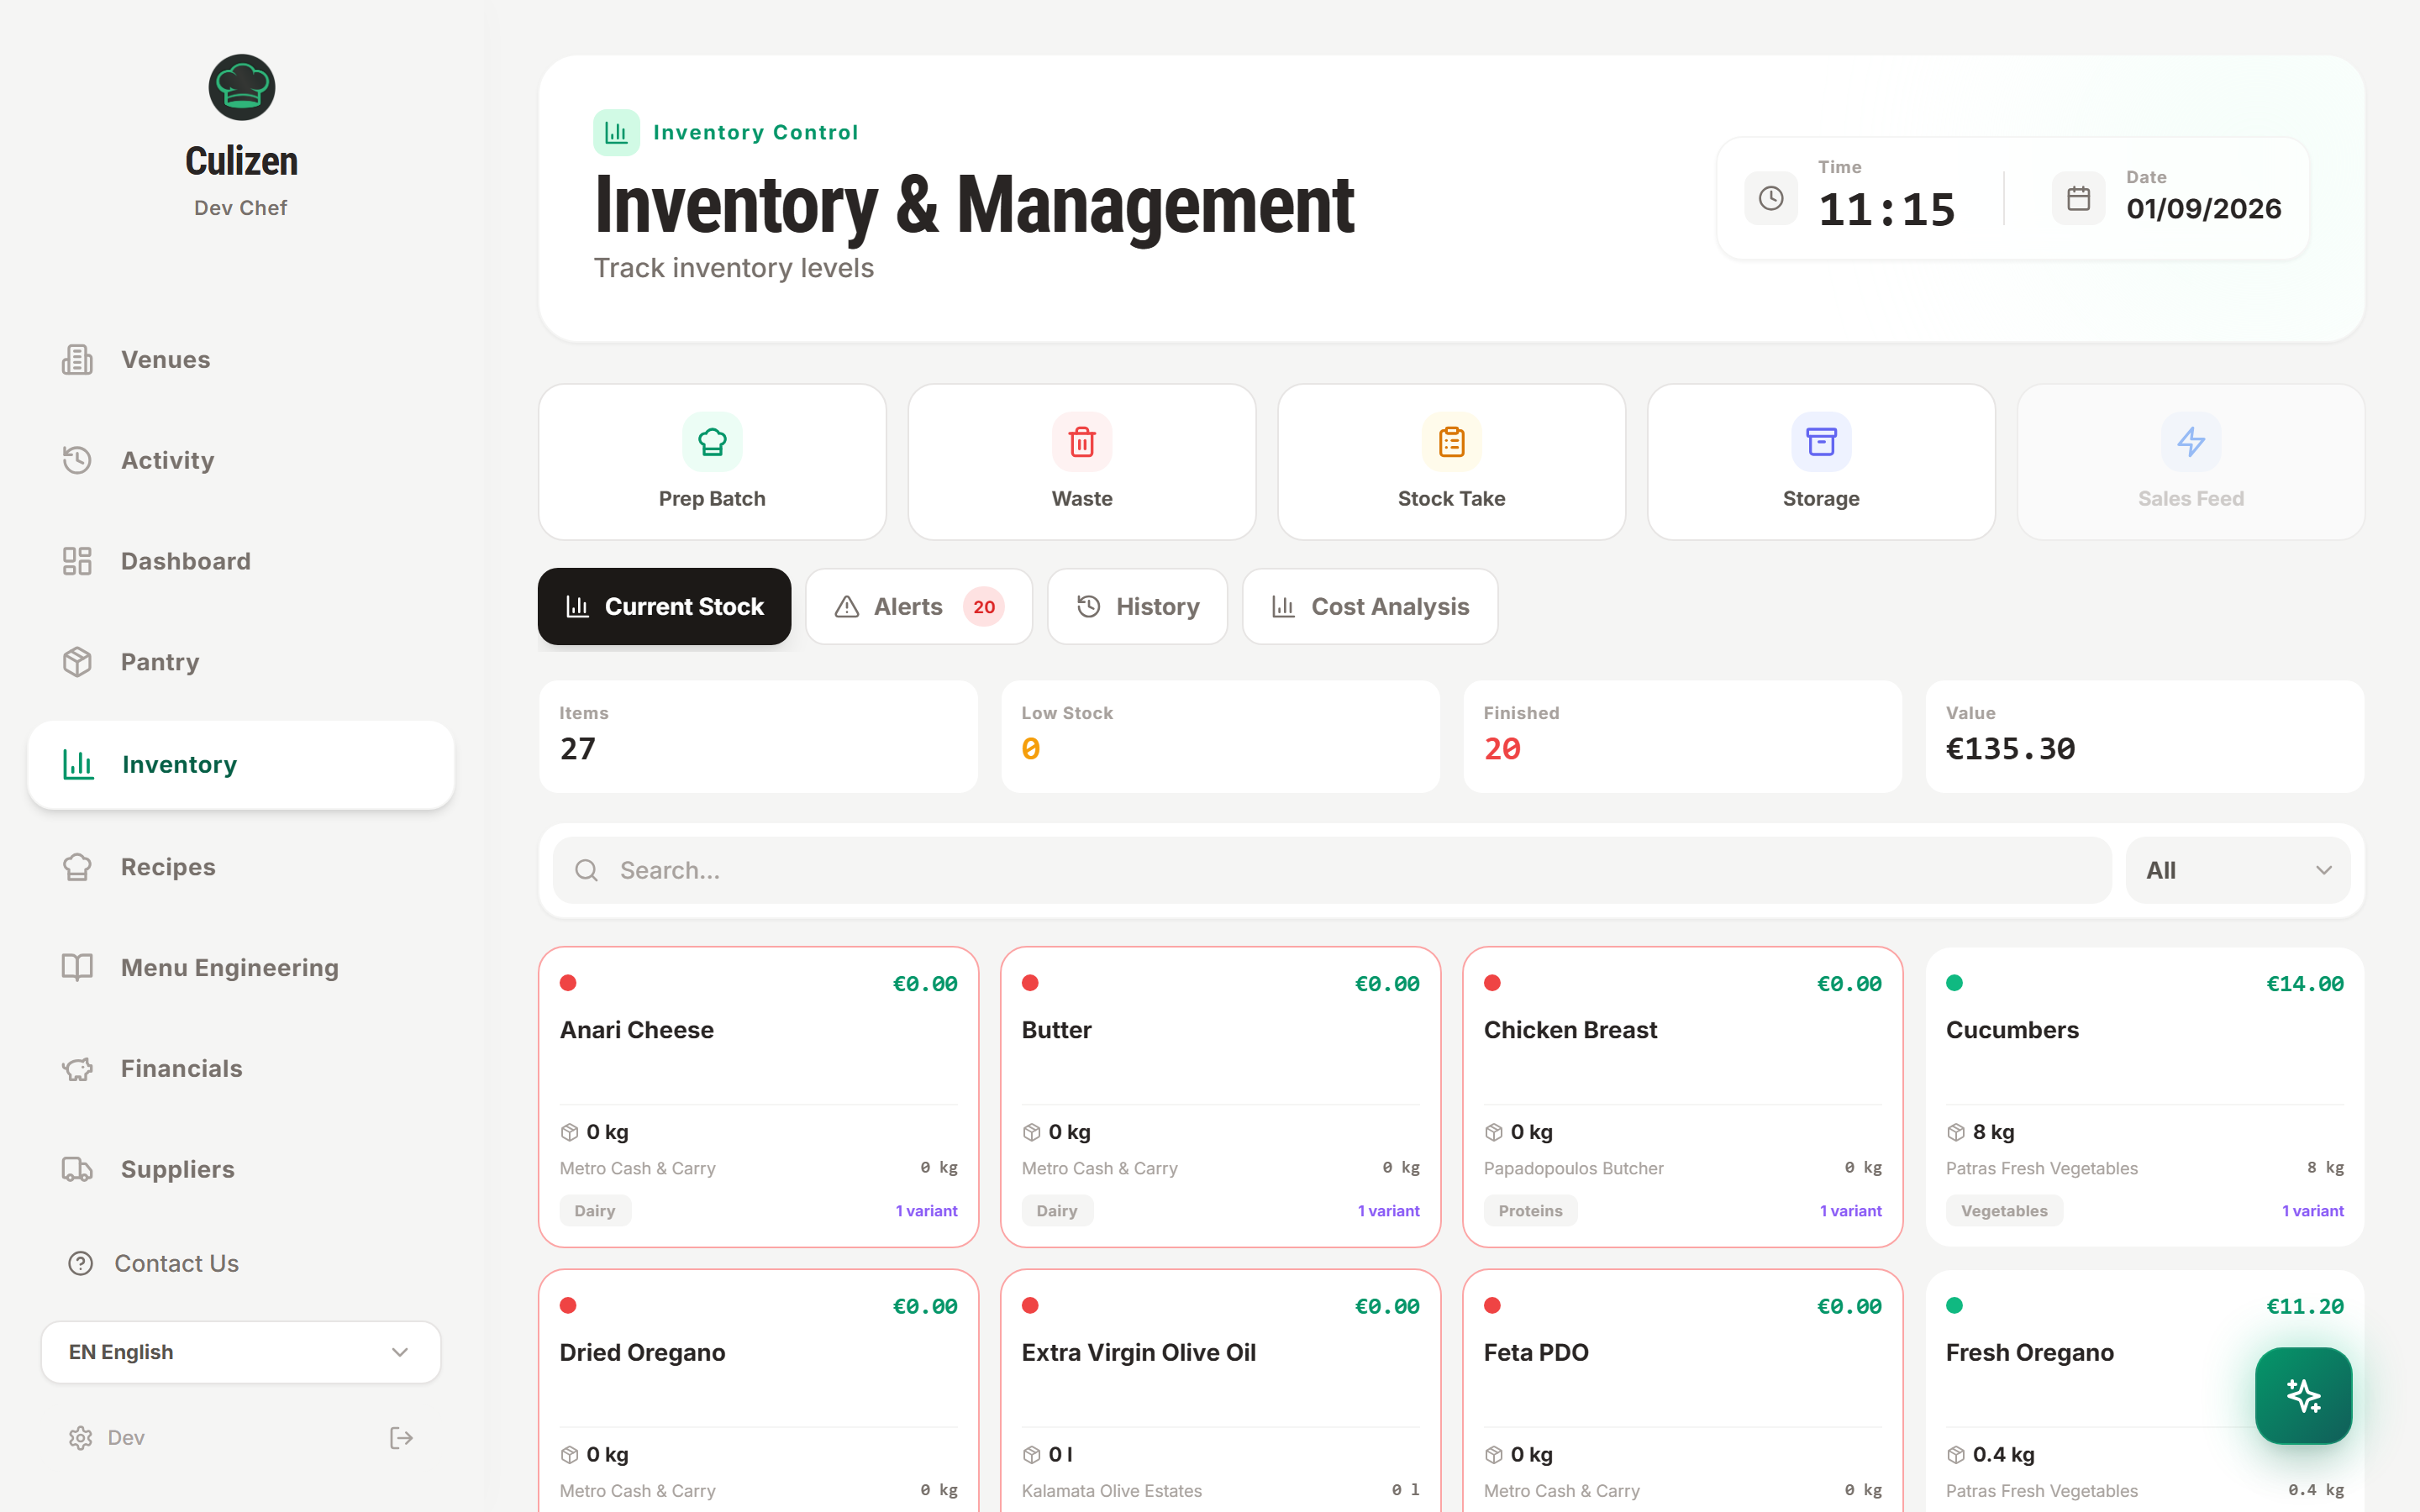This screenshot has width=2420, height=1512.
Task: Navigate to Pantry in the sidebar
Action: 241,662
